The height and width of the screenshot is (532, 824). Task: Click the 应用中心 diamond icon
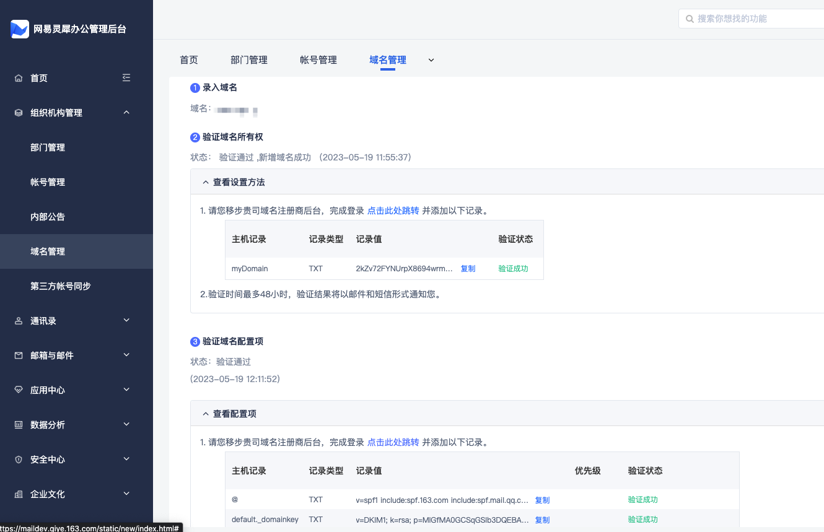tap(19, 390)
